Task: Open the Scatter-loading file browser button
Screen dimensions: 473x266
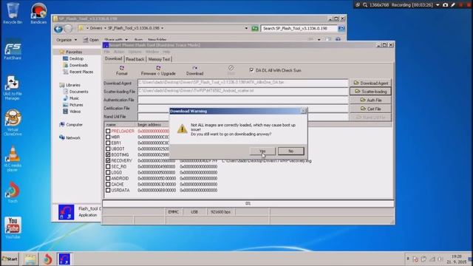Action: tap(370, 92)
